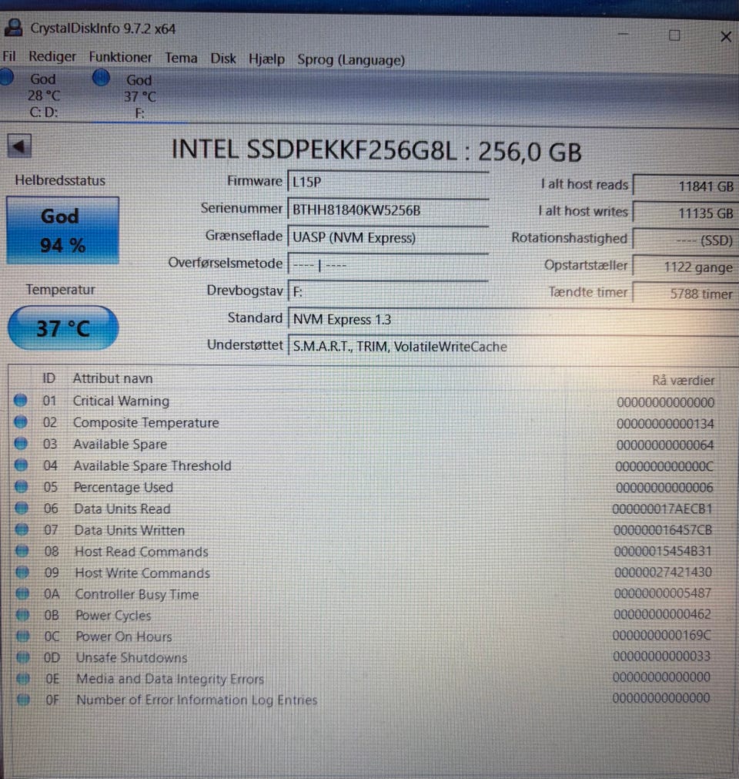Click status dot of Data Units Written row
Screen dimensions: 739x779
(22, 529)
